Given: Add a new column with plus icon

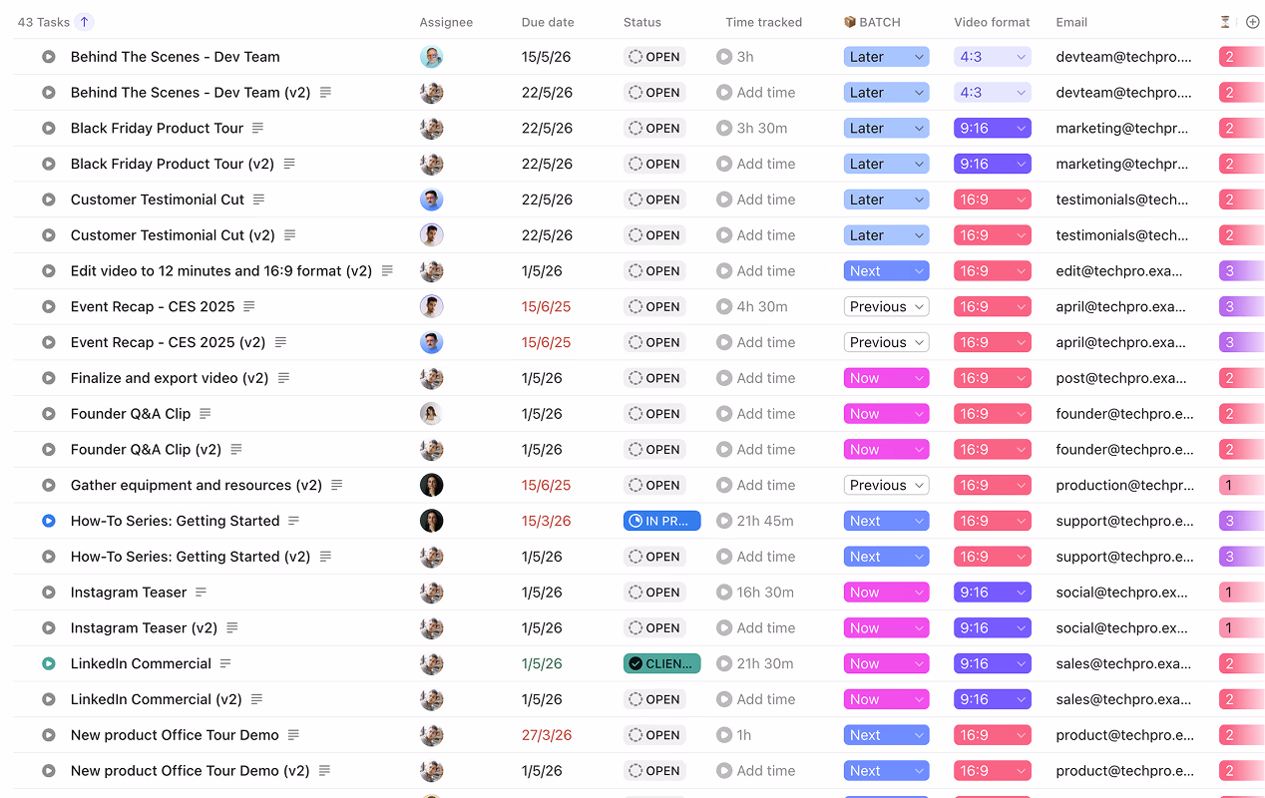Looking at the screenshot, I should point(1253,22).
